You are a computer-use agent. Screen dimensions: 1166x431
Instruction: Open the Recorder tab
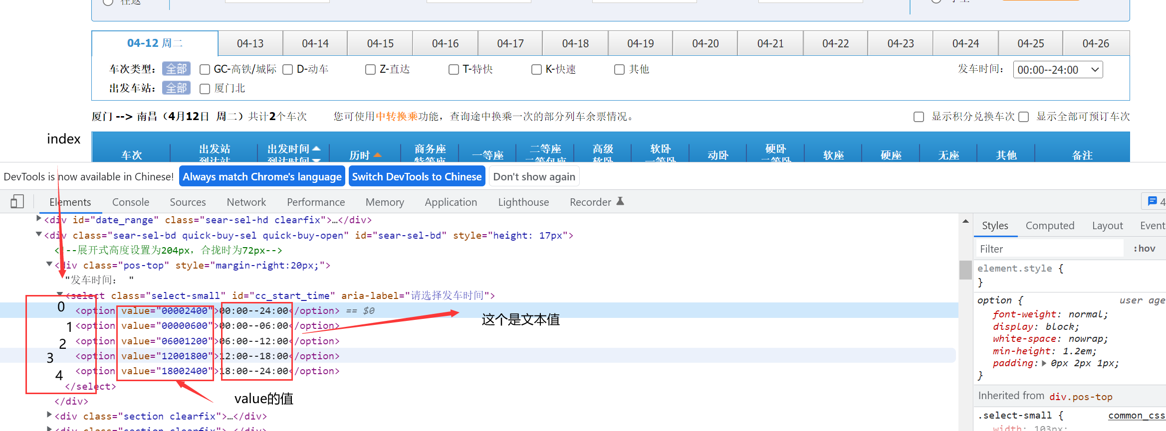(x=590, y=202)
